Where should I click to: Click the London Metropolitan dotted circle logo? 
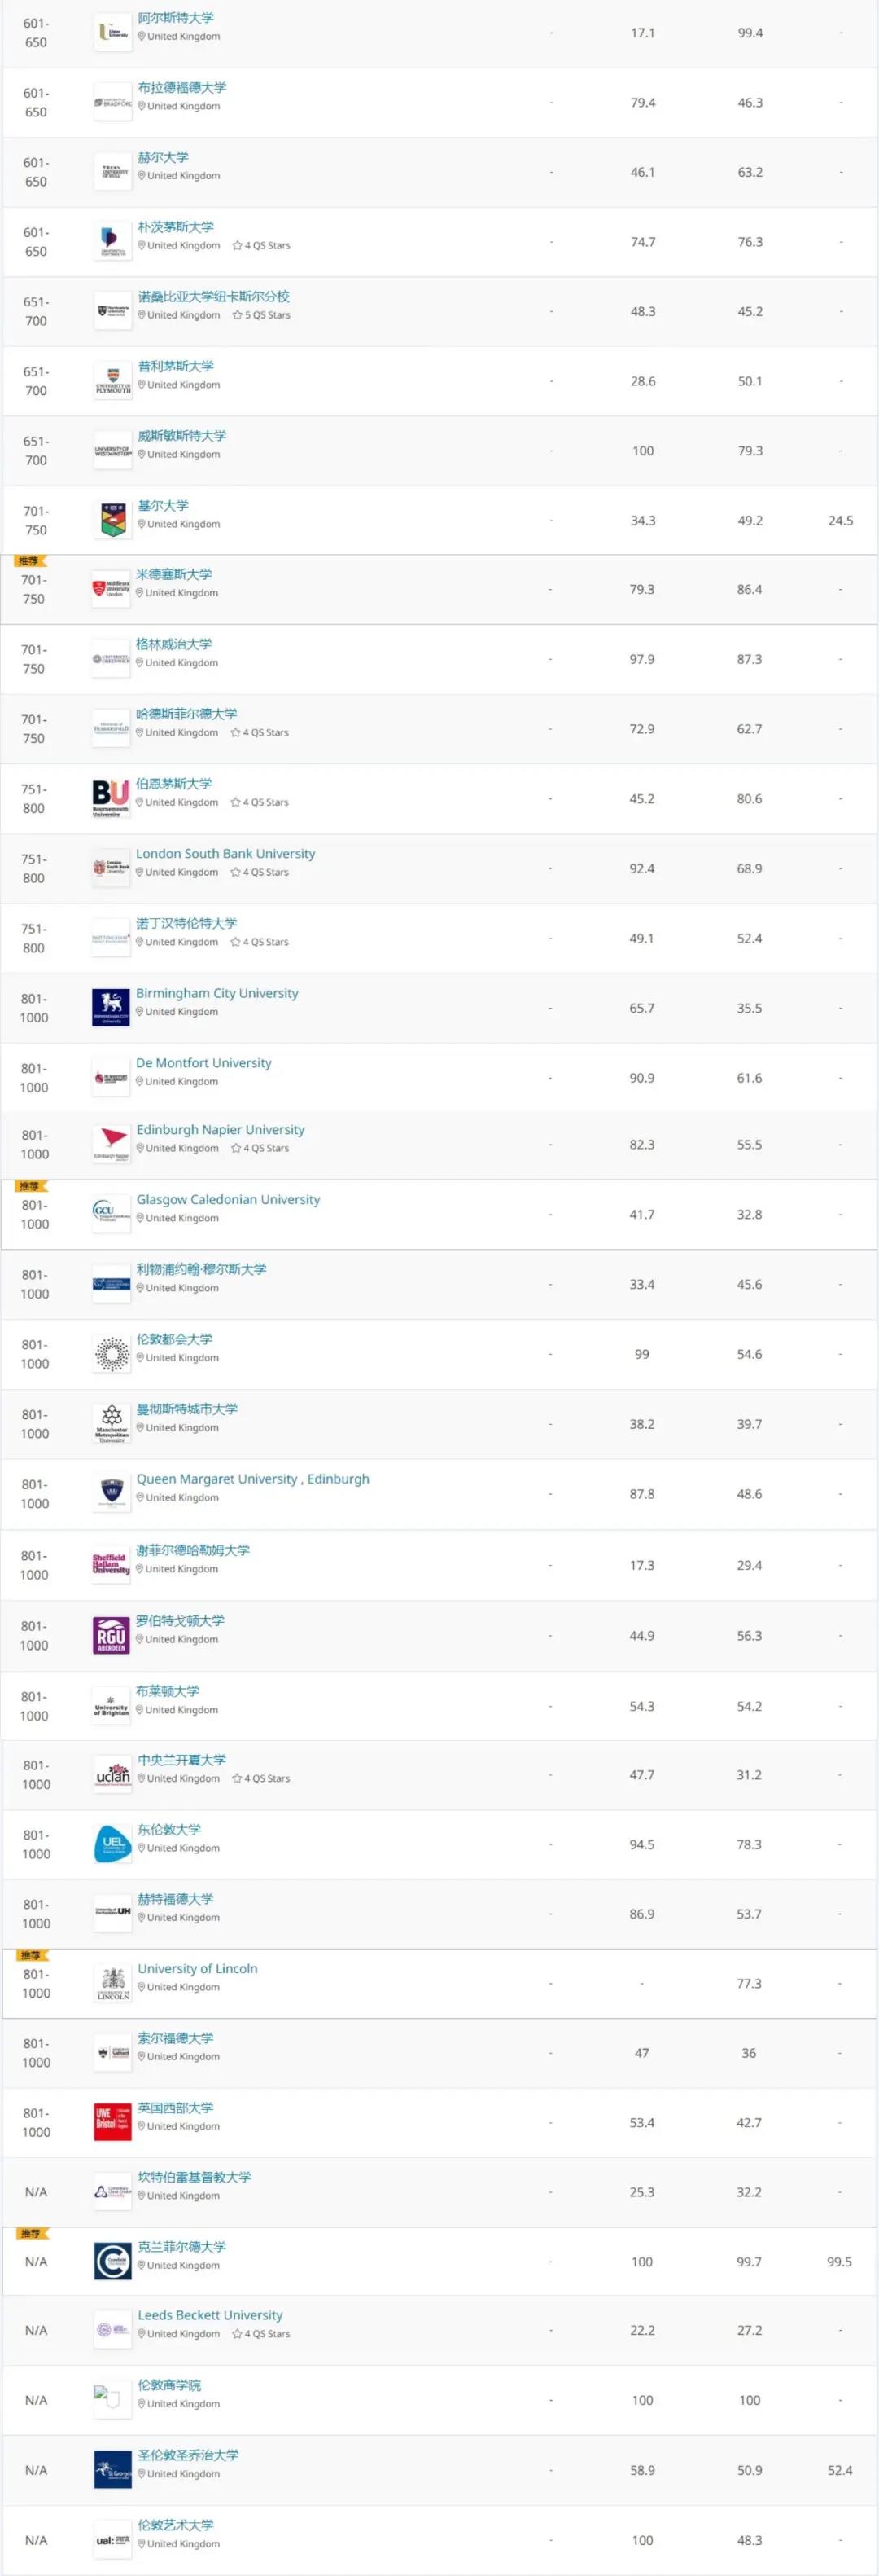[112, 1353]
